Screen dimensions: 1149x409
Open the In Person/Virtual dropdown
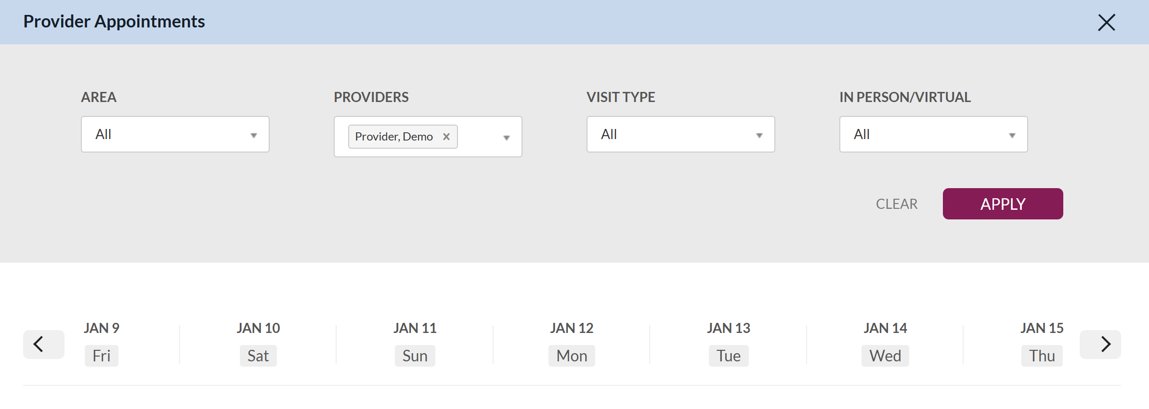[934, 134]
